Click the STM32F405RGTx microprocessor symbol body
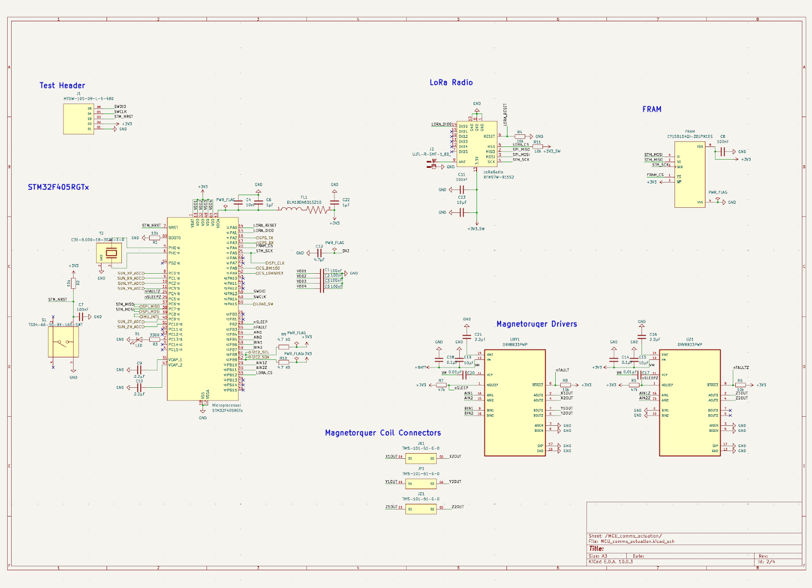Image resolution: width=812 pixels, height=588 pixels. [202, 309]
